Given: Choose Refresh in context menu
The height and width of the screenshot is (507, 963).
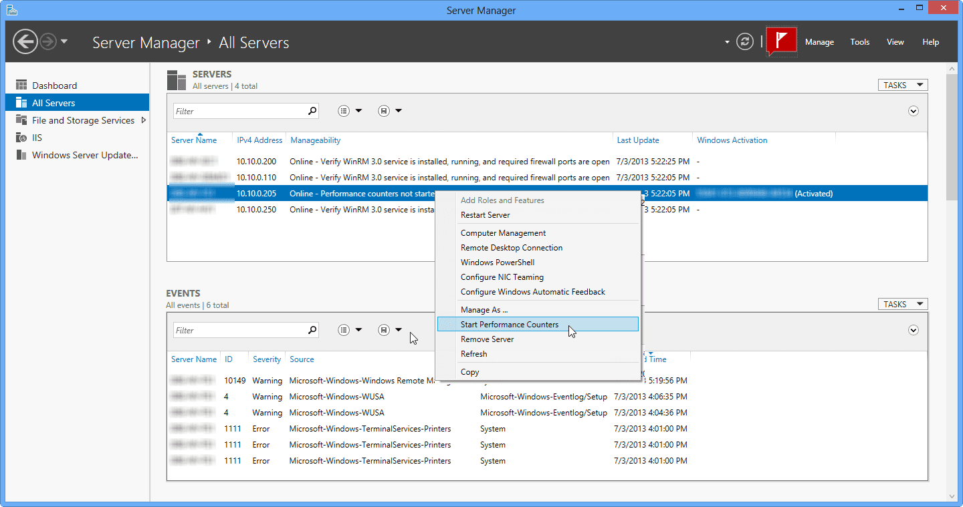Looking at the screenshot, I should (x=538, y=354).
